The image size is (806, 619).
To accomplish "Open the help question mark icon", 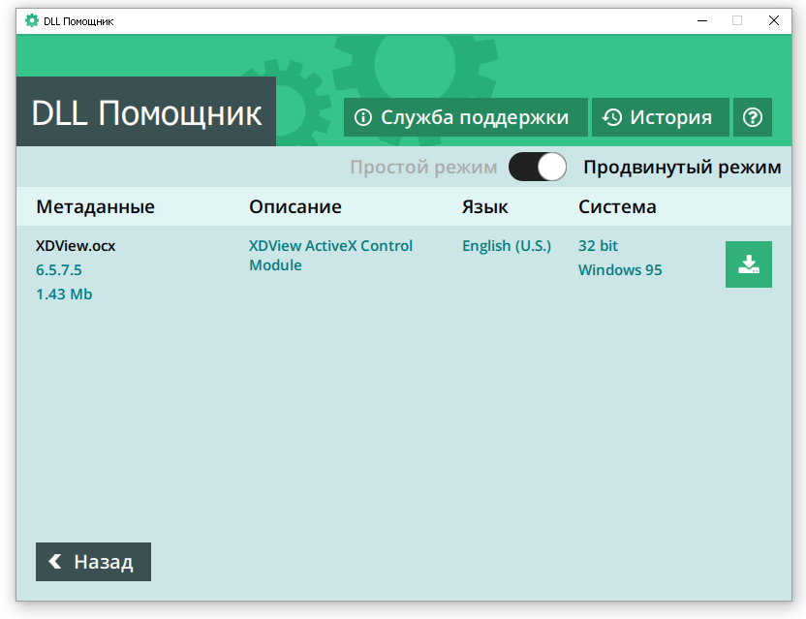I will 753,116.
